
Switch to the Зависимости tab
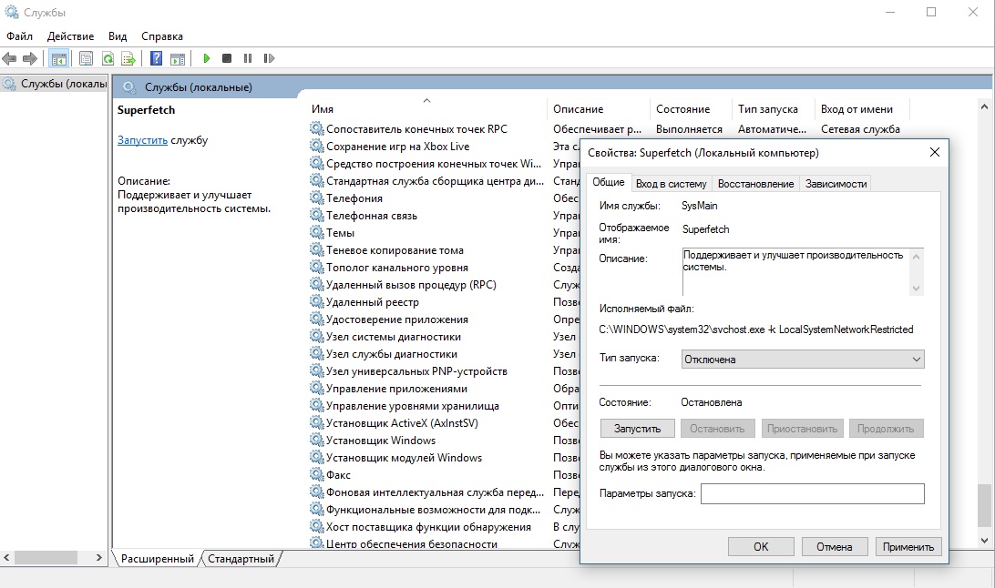836,184
